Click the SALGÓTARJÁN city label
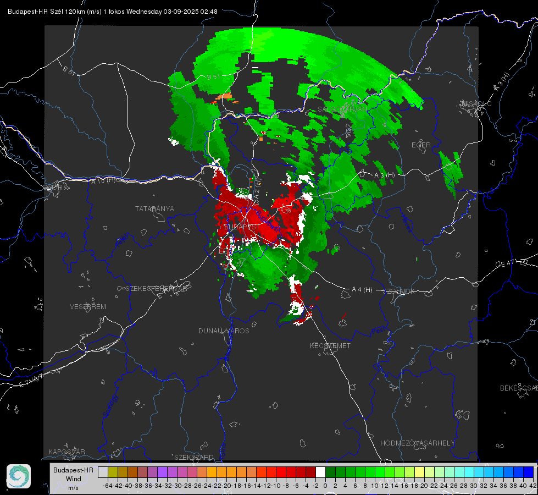 pos(342,109)
